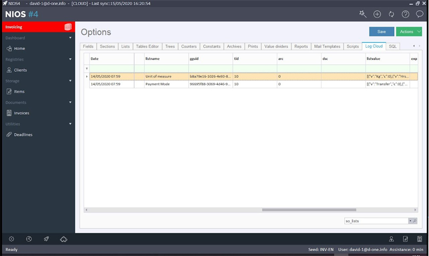
Task: Click the circled plus add icon
Action: pos(377,14)
